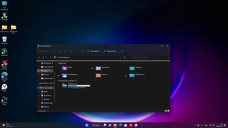This screenshot has width=228, height=128.
Task: Click the Этот компьютер address bar path
Action: pos(64,57)
